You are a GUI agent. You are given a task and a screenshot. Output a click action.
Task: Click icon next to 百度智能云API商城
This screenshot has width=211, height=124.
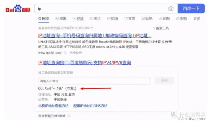[69, 116]
